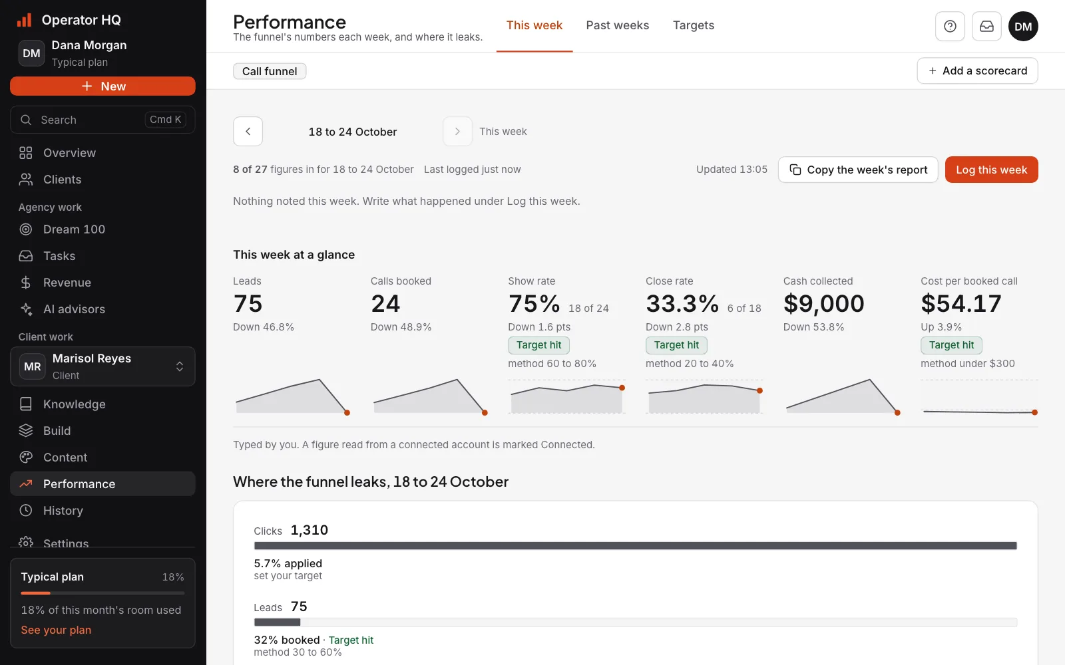Open Revenue in the sidebar
Screen dimensions: 1065x665
[x=103, y=283]
